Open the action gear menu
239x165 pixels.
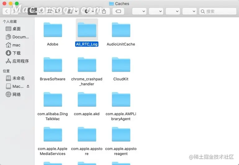click(x=88, y=11)
